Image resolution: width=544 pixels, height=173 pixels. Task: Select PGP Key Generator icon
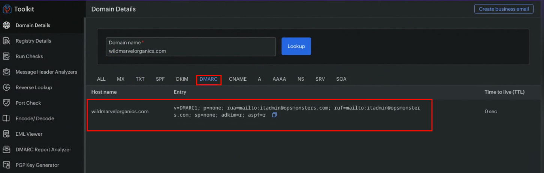6,165
